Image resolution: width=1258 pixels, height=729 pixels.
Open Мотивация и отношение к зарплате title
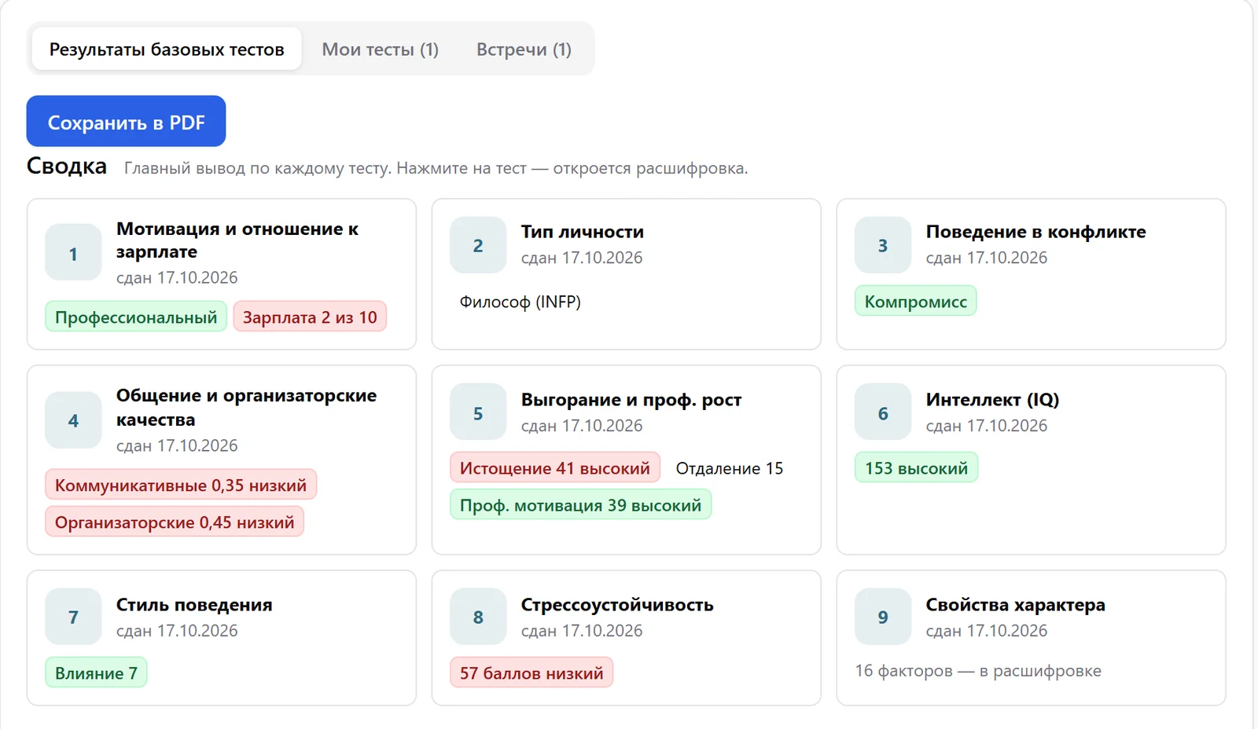pos(237,240)
